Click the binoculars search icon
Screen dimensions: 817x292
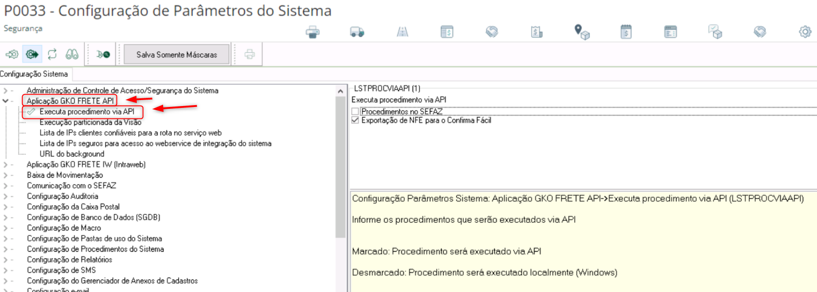pos(72,54)
